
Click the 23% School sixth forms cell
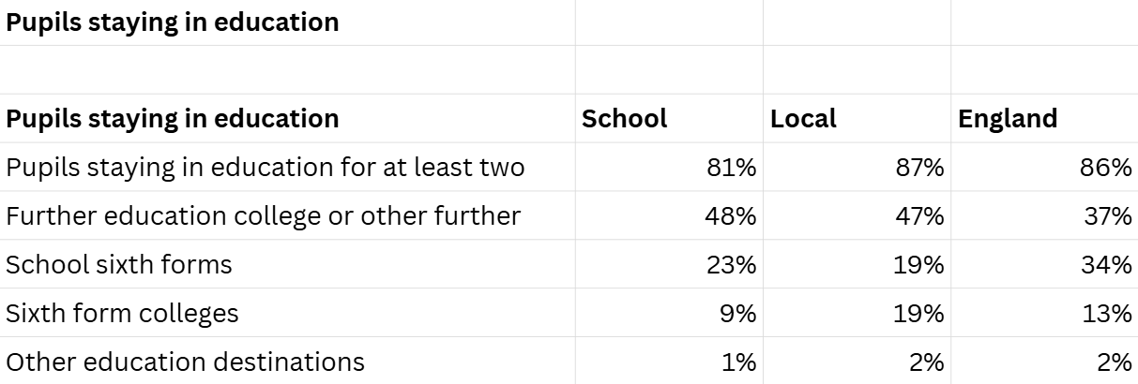pos(731,265)
